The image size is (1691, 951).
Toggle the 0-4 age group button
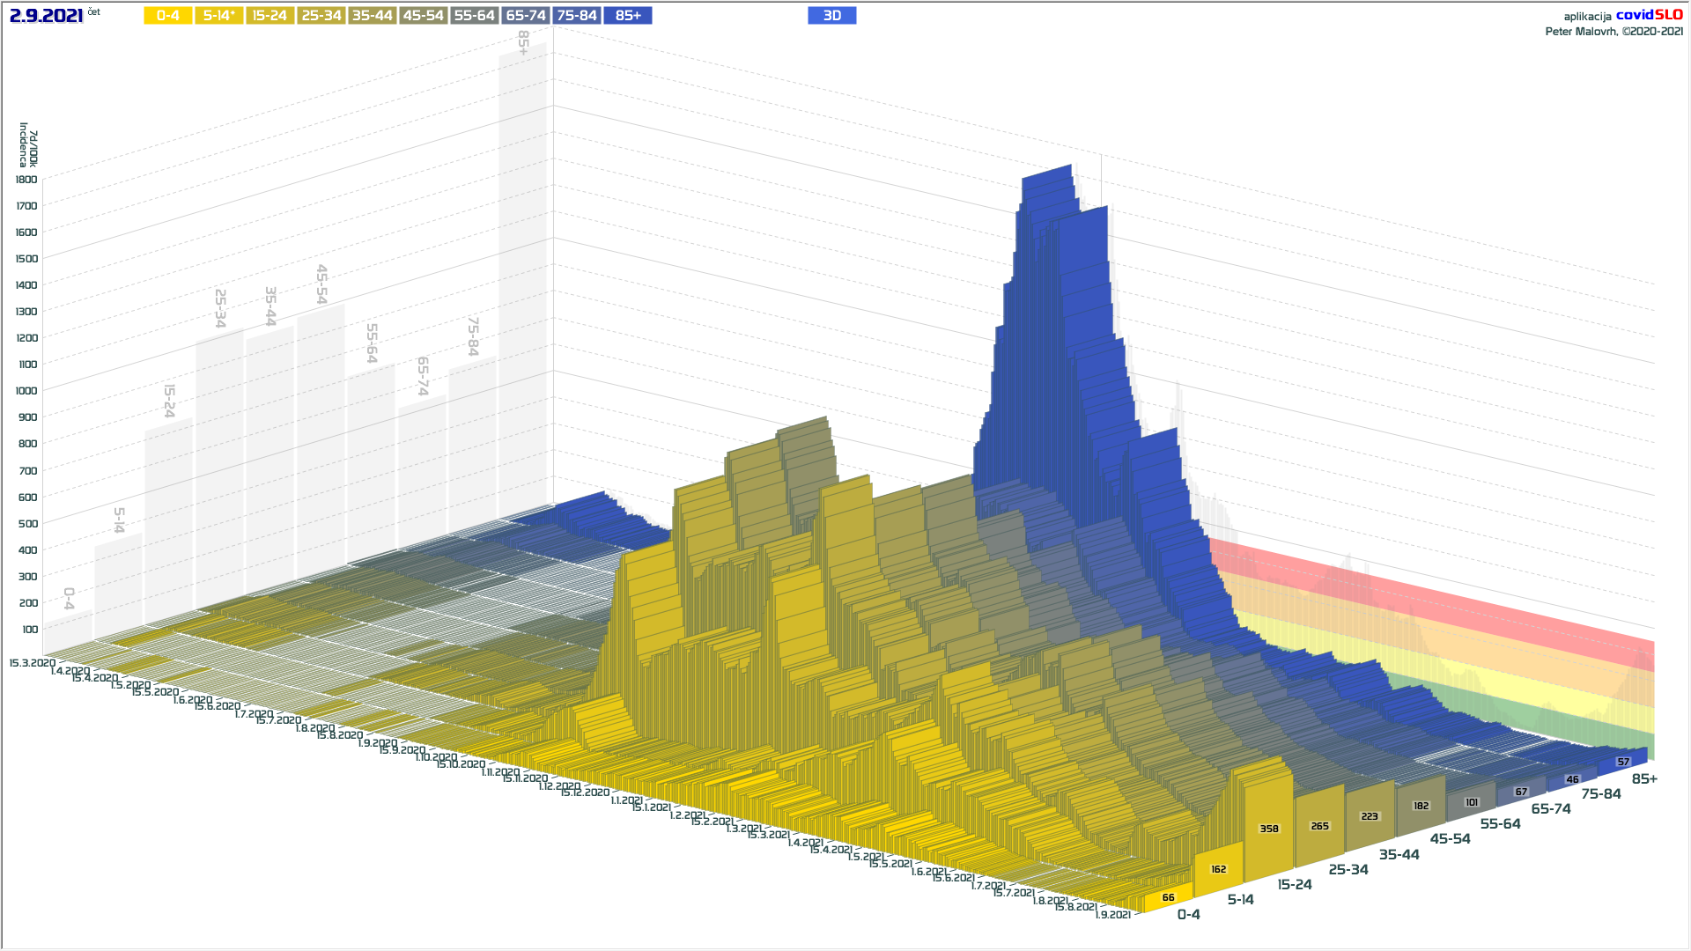point(168,16)
